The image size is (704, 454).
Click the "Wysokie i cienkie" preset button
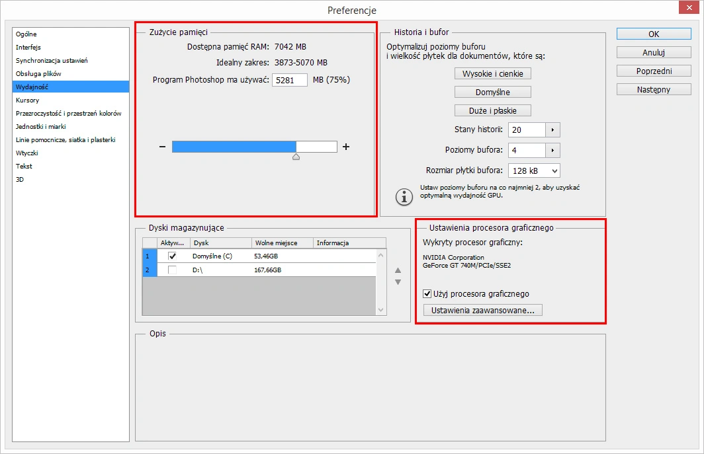(492, 73)
